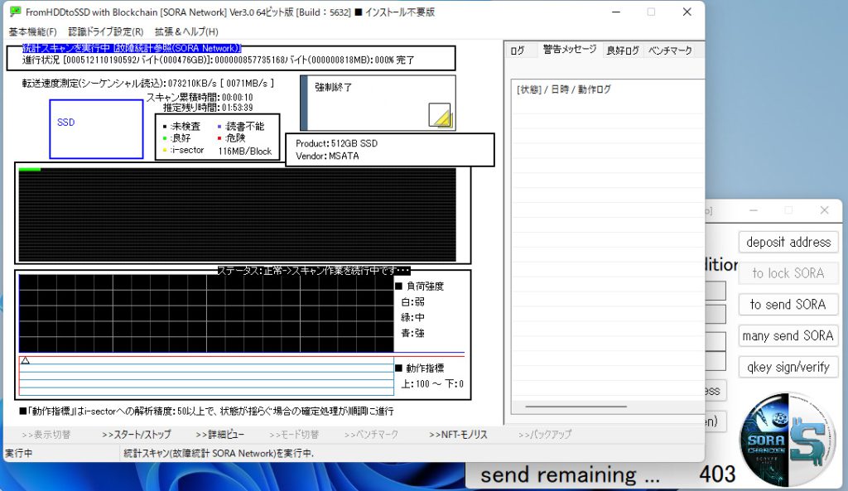Viewport: 848px width, 491px height.
Task: Click the send remaining 403 text
Action: 608,474
